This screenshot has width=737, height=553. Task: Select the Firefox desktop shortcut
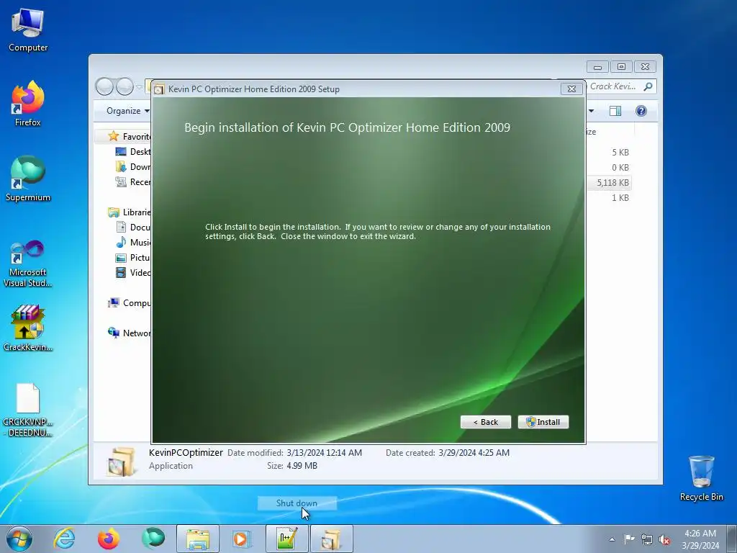point(28,104)
